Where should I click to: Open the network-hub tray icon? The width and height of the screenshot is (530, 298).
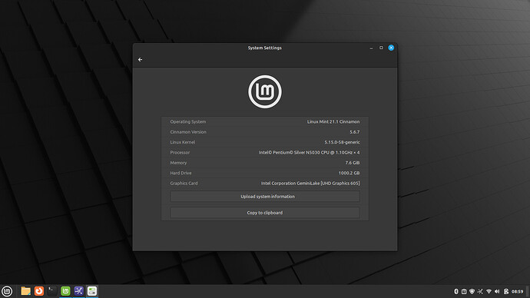pyautogui.click(x=480, y=291)
